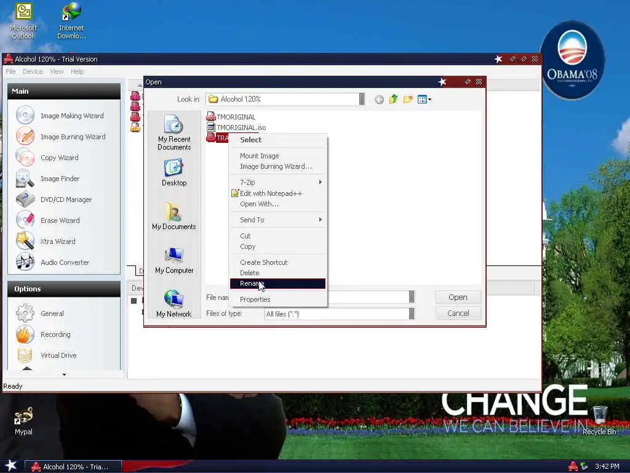Choose Delete from context menu
630x473 pixels.
click(277, 273)
